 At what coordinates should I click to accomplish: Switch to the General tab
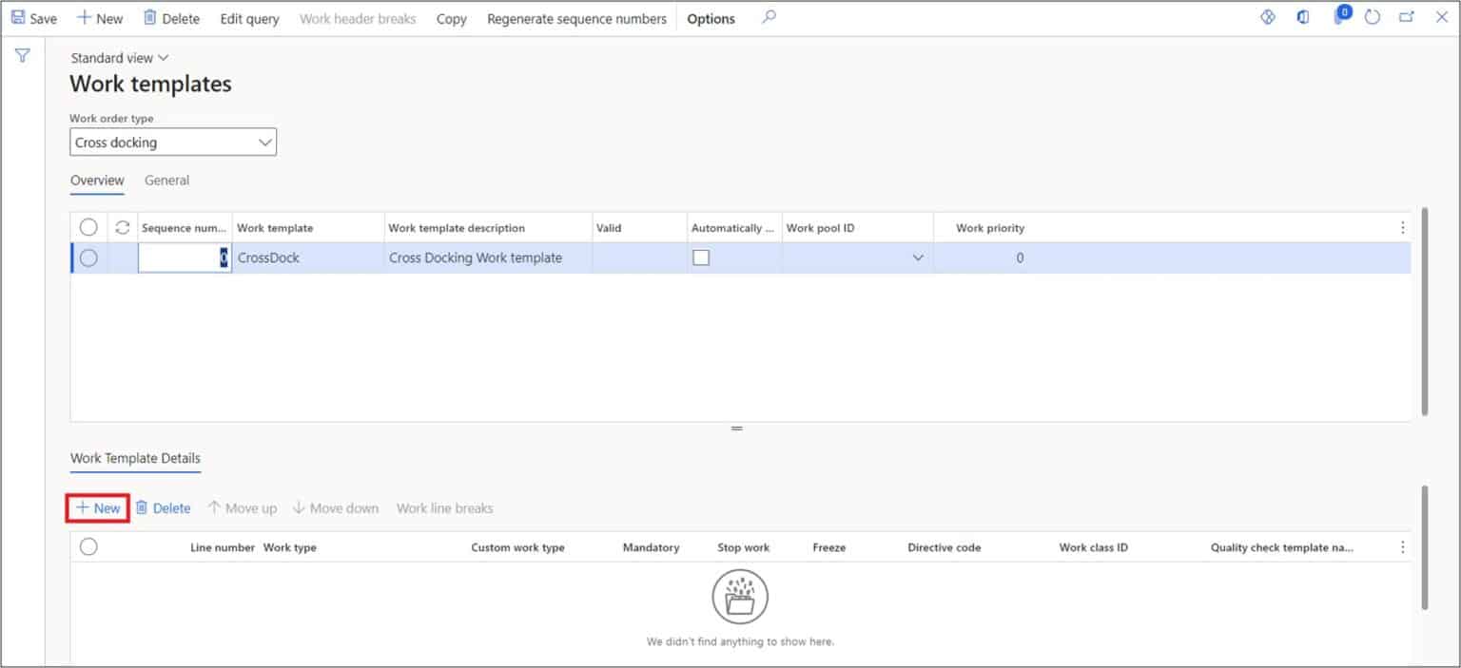(x=167, y=180)
